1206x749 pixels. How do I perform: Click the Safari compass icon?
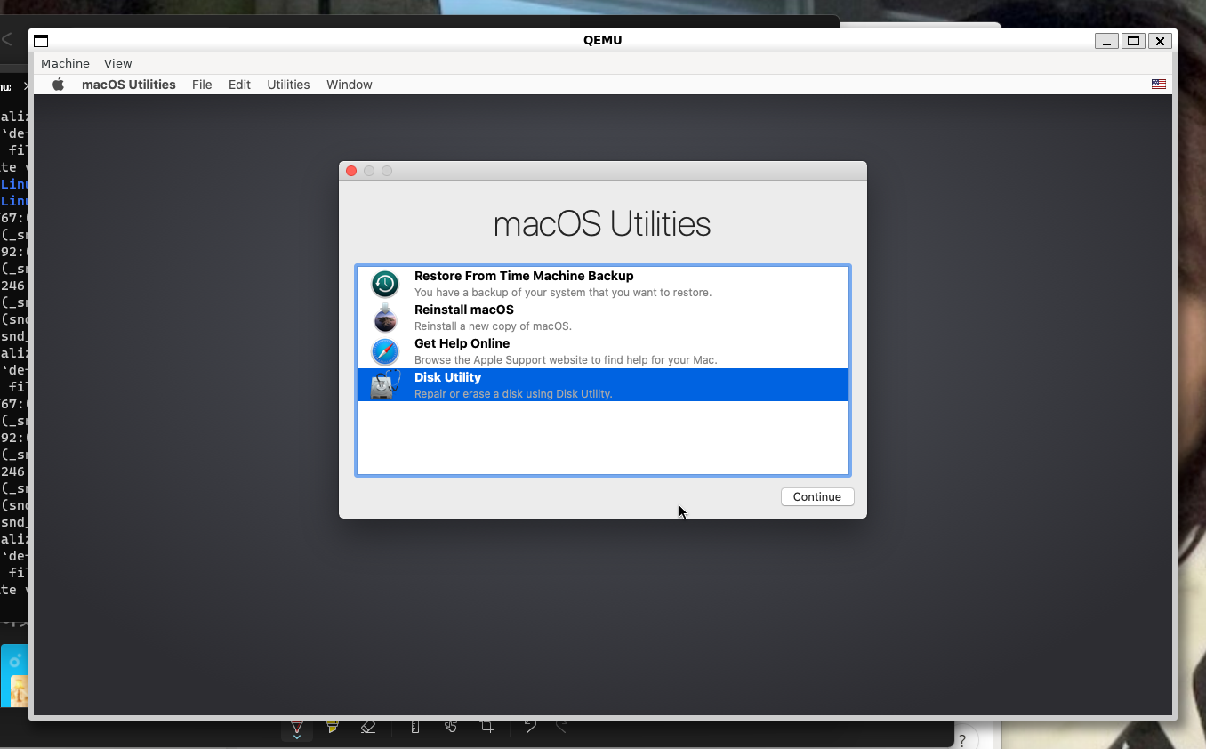point(385,351)
